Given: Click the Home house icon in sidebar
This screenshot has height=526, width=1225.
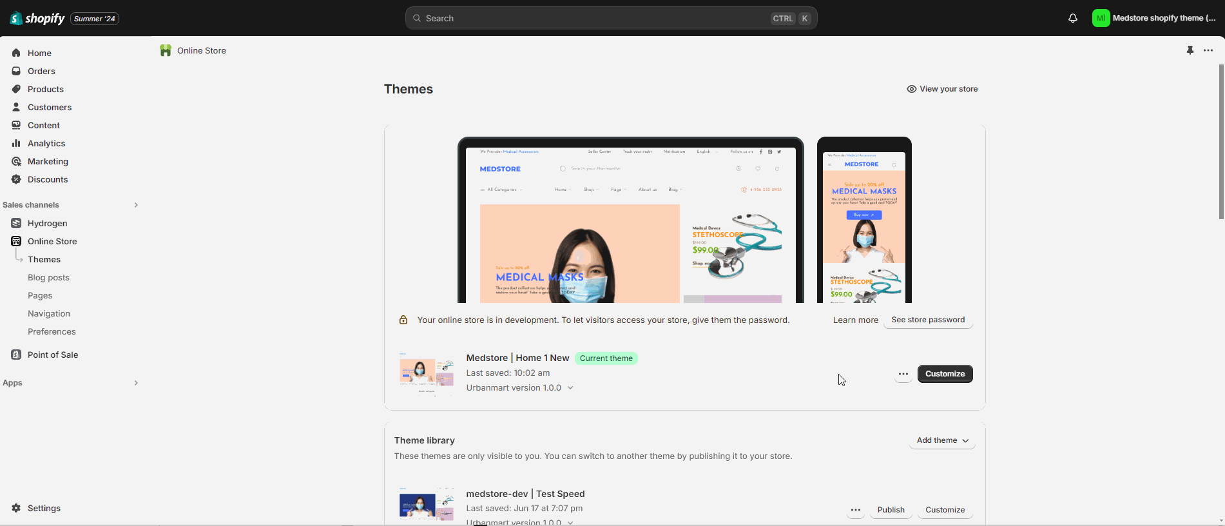Looking at the screenshot, I should (x=16, y=53).
